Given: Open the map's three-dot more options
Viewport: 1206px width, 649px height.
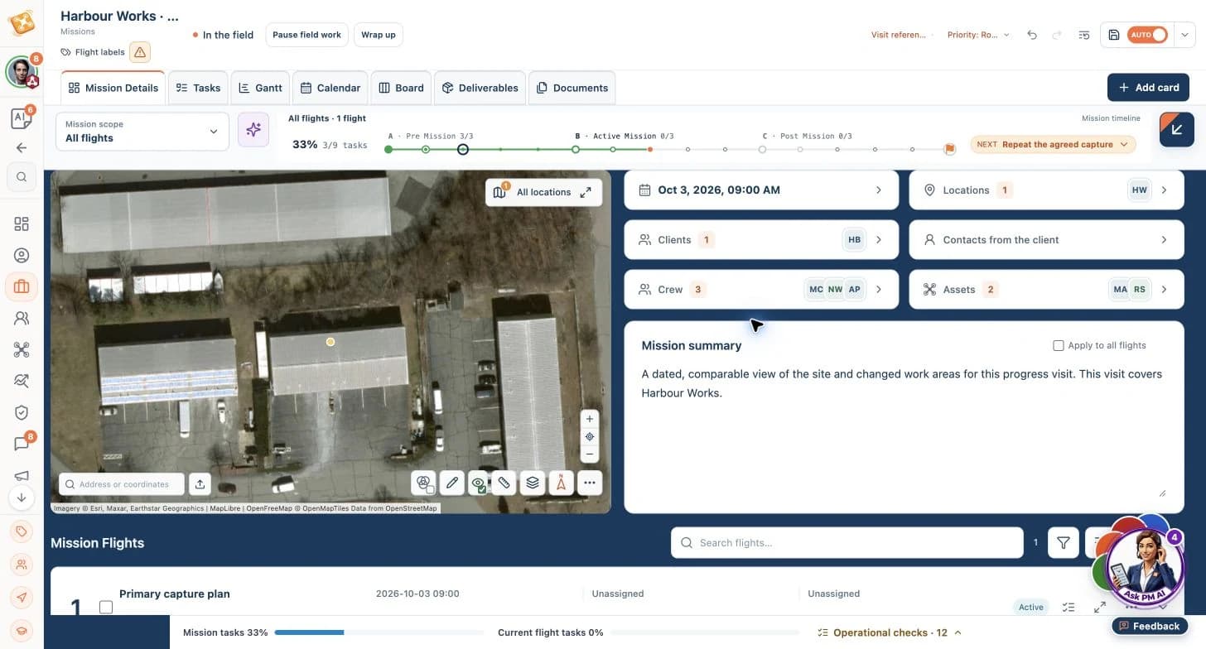Looking at the screenshot, I should (589, 483).
